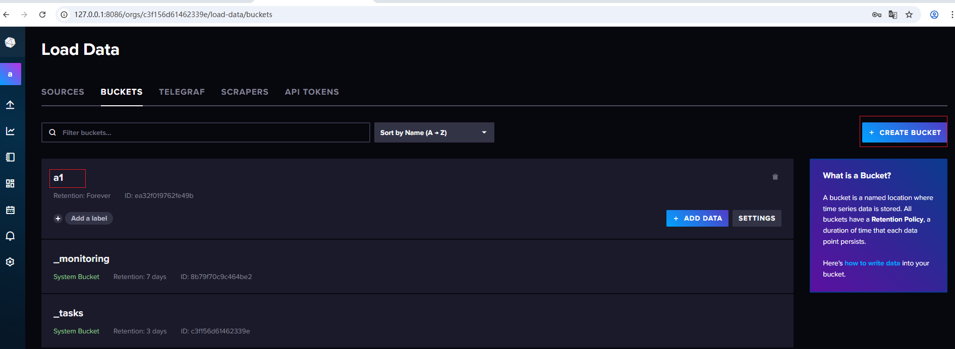Click the Load Data page title
This screenshot has width=955, height=349.
(80, 49)
